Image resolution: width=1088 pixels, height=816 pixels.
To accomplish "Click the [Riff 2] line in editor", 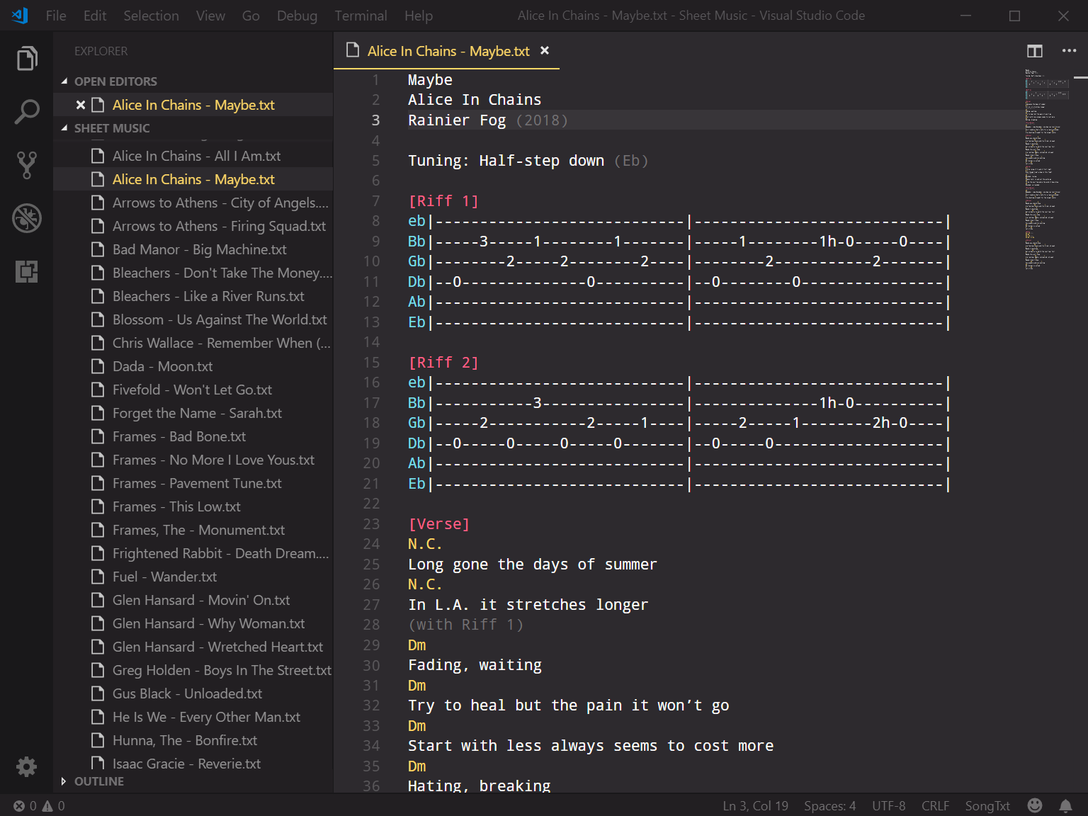I will (443, 363).
